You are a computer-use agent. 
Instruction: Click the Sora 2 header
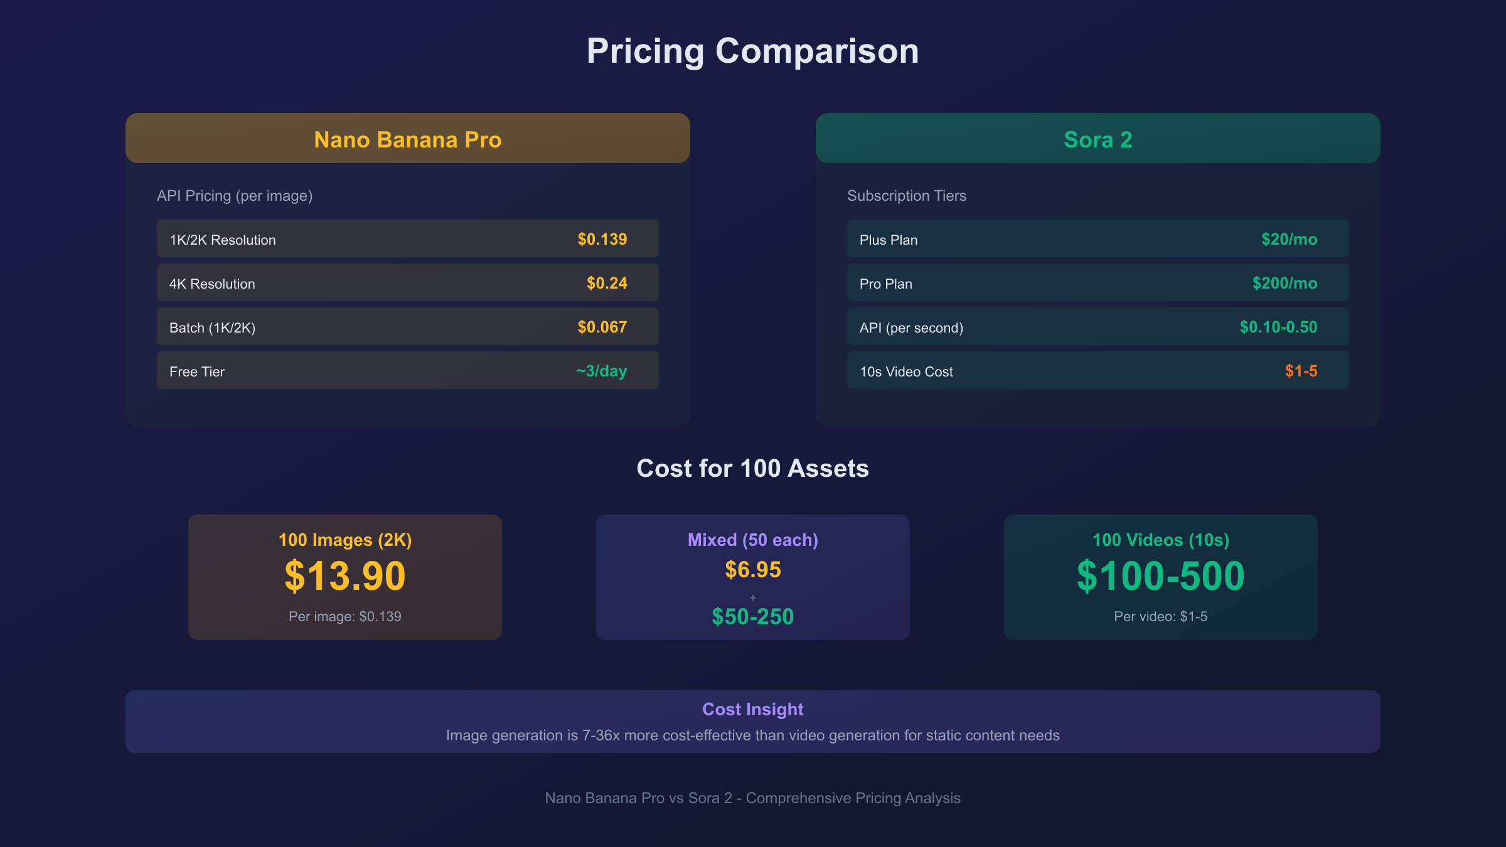tap(1098, 139)
